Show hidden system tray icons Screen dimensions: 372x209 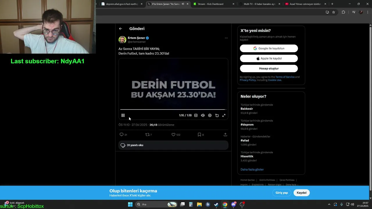tap(329, 204)
